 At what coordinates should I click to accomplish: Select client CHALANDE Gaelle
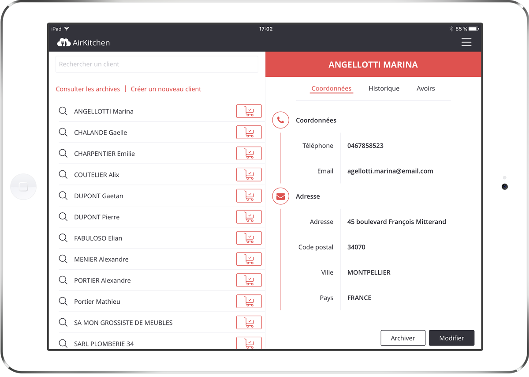pyautogui.click(x=101, y=132)
